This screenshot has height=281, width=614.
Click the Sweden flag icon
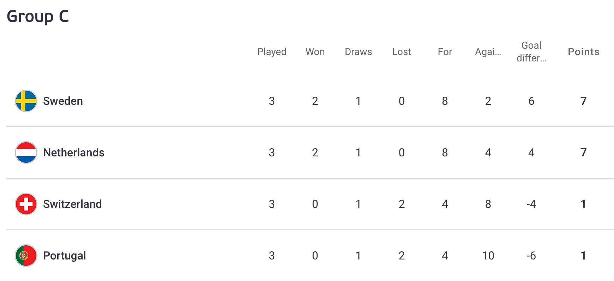tap(26, 101)
